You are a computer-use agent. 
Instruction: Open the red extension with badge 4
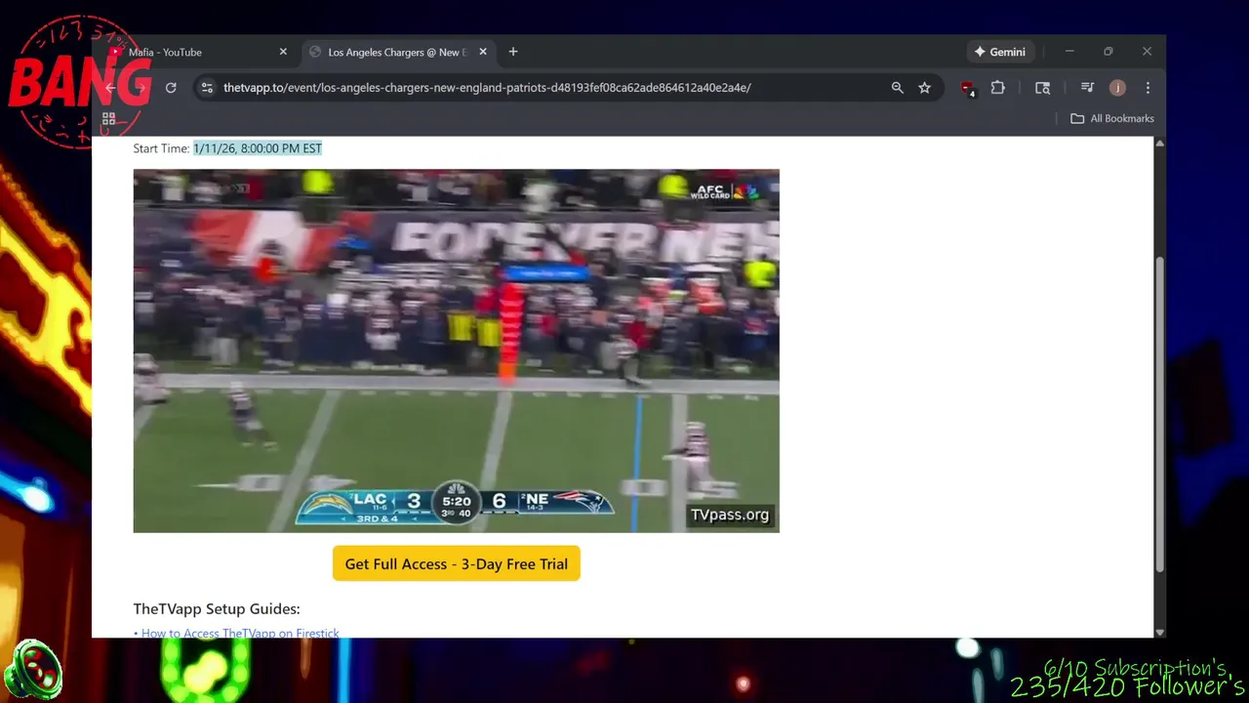tap(967, 88)
